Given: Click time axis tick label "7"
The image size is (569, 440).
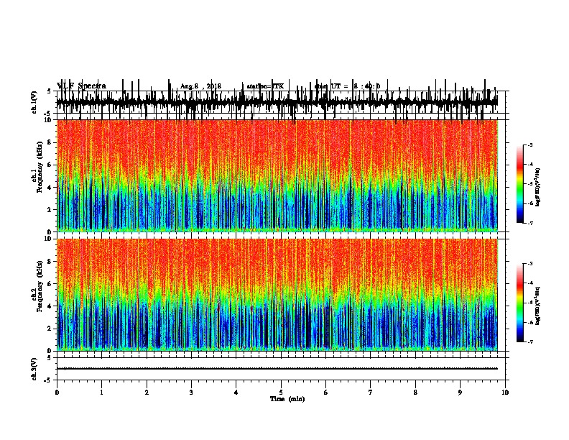Looking at the screenshot, I should coord(371,393).
